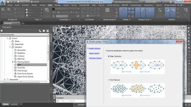
Task: Expand the Views panel dropdown arrow
Action: (x=41, y=20)
